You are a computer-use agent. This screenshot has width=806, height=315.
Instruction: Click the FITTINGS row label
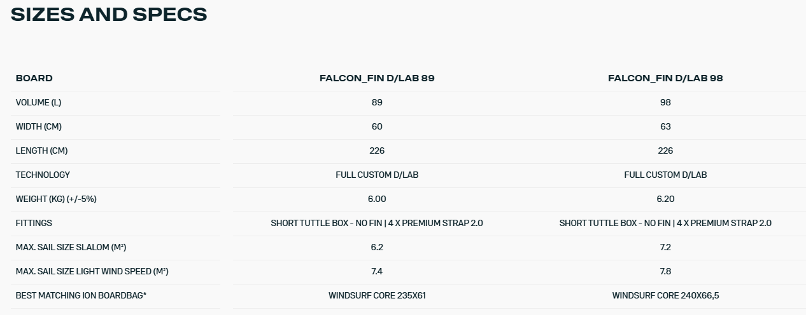coord(34,223)
